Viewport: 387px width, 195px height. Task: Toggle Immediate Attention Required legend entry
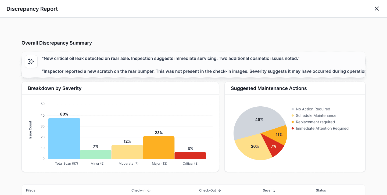320,128
